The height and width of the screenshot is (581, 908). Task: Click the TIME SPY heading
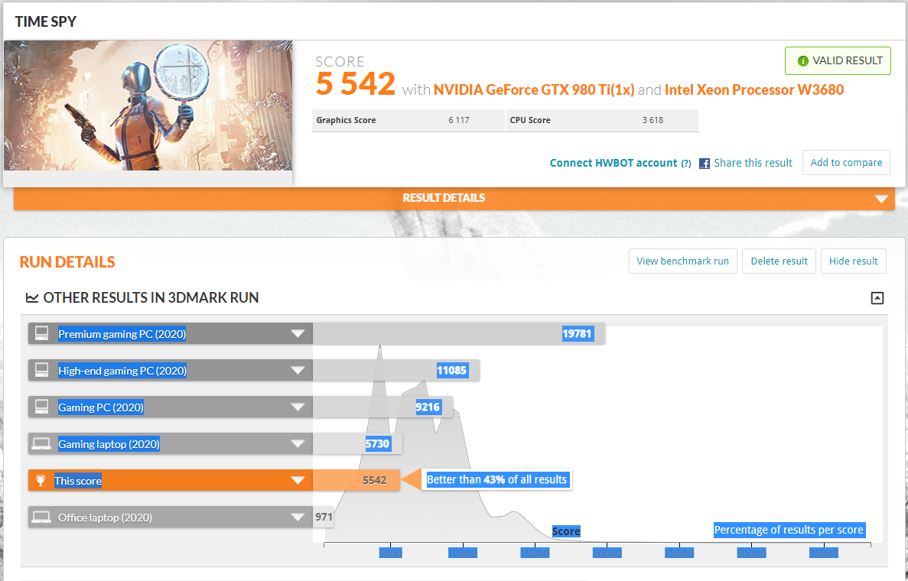pos(46,21)
